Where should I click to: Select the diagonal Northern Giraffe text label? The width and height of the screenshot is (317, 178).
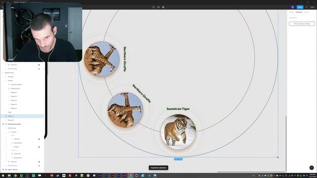142,93
